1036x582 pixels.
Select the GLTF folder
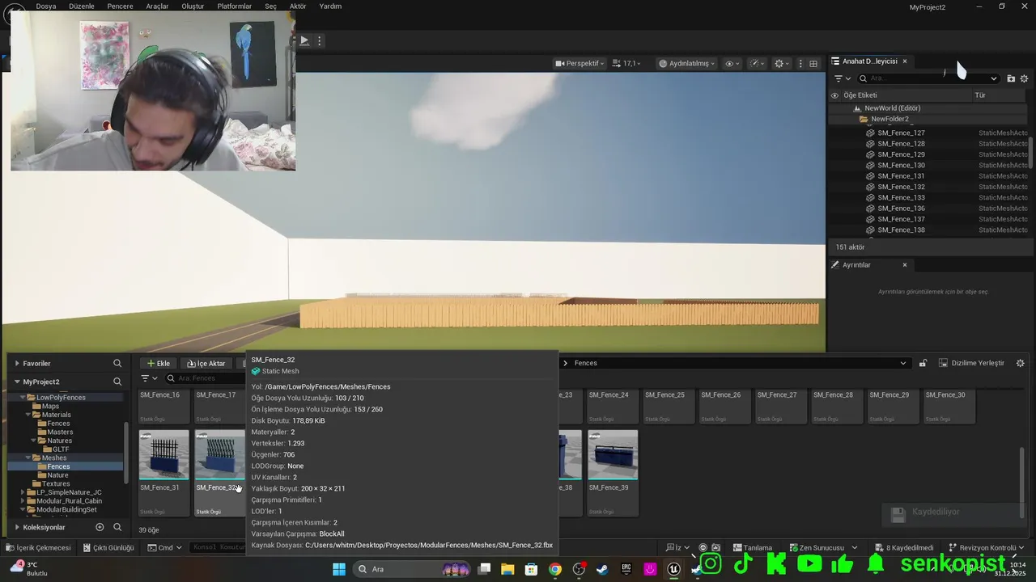point(61,449)
